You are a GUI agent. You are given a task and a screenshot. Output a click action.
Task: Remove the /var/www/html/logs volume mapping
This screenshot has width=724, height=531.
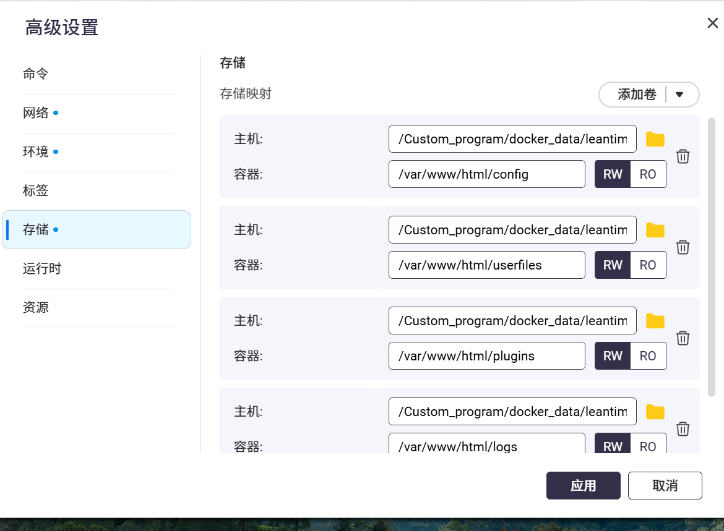(x=683, y=429)
